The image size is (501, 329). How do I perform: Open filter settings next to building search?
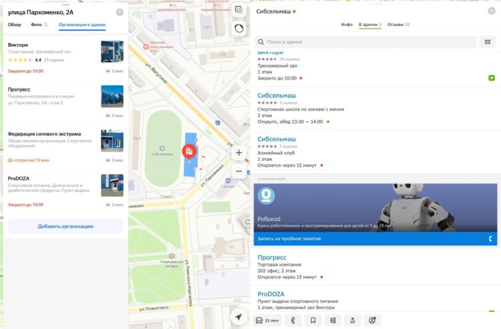(488, 42)
